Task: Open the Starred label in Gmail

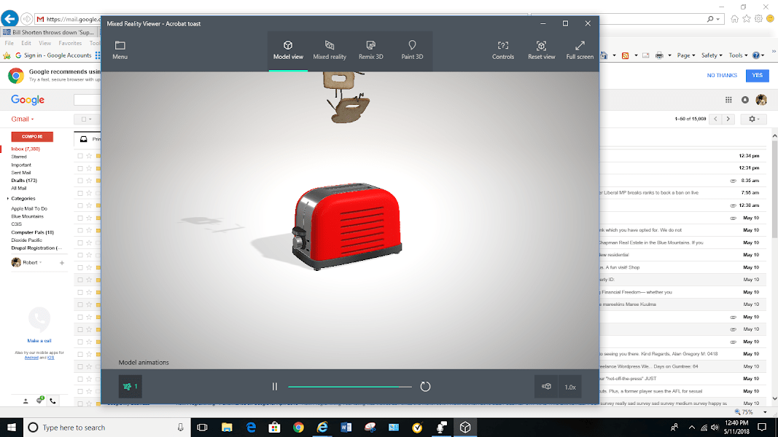Action: coord(19,157)
